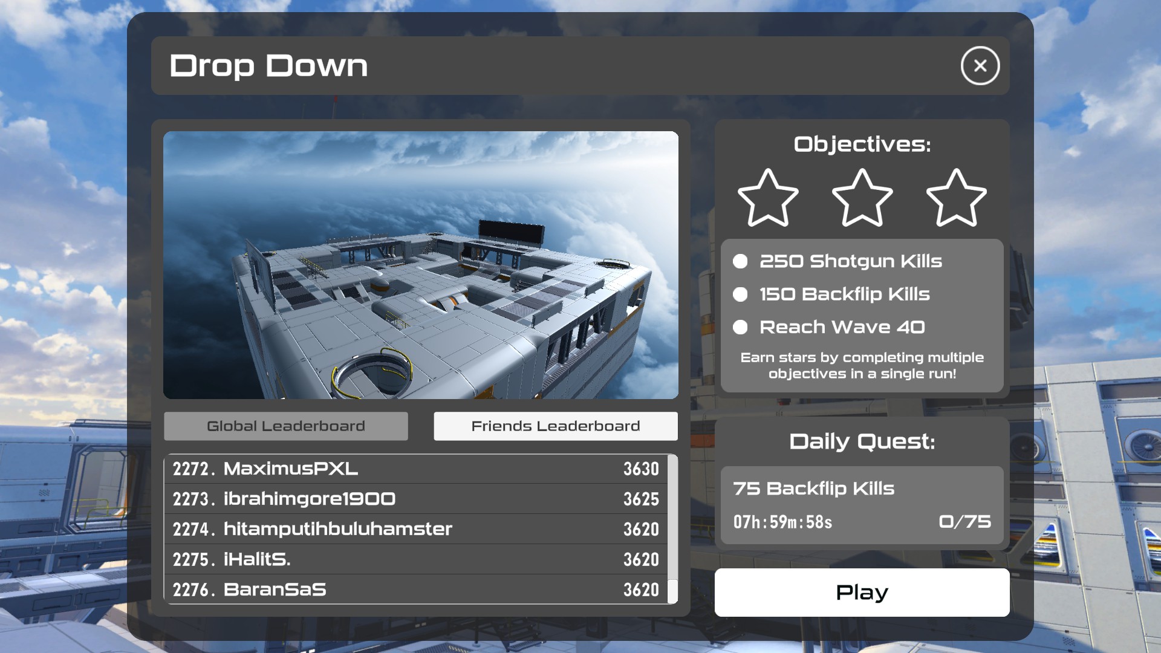
Task: Select ibrahimgore1900 leaderboard row
Action: click(415, 499)
